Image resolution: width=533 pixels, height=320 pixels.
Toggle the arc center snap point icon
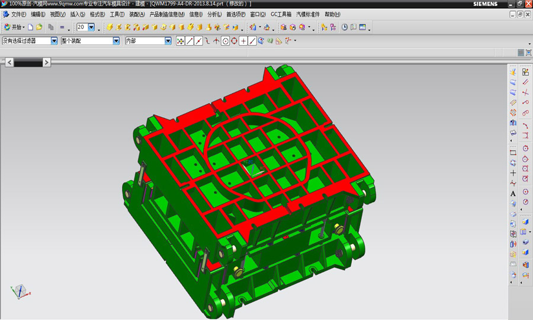tap(225, 41)
